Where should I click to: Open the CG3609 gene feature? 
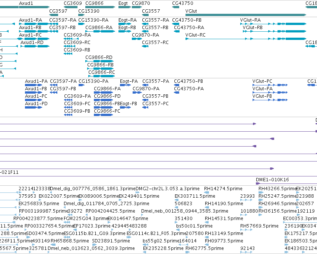(70, 7)
